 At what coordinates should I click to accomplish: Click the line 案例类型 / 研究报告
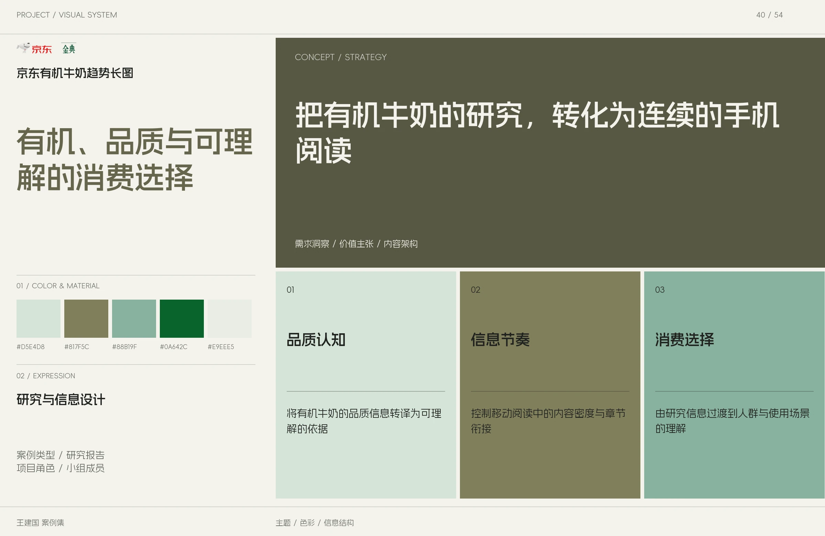[60, 455]
